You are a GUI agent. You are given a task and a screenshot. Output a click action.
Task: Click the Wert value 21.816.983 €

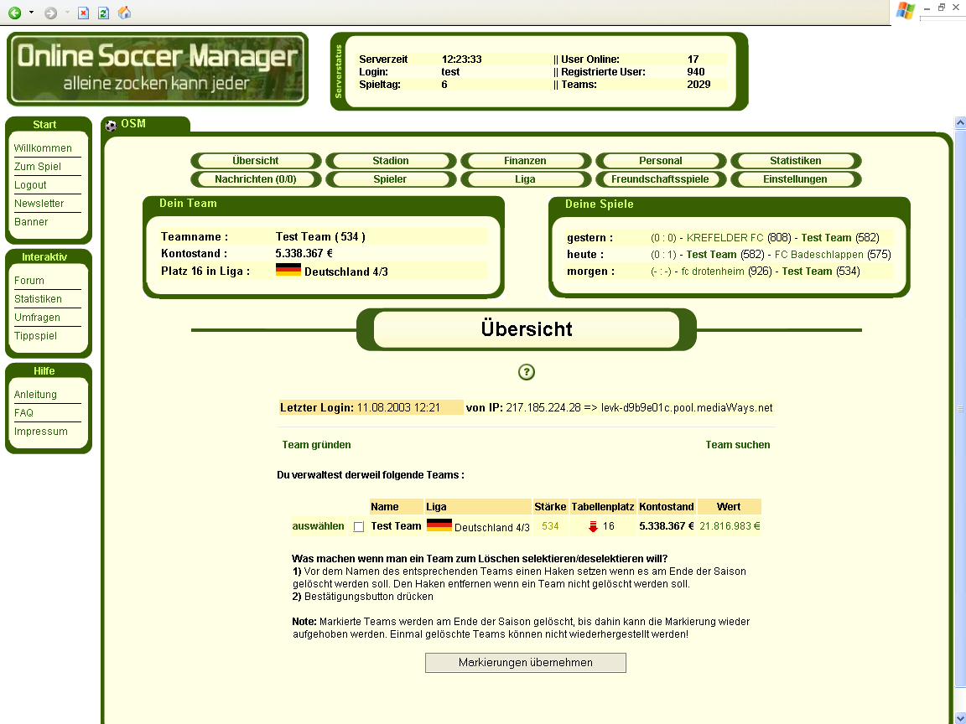(730, 526)
